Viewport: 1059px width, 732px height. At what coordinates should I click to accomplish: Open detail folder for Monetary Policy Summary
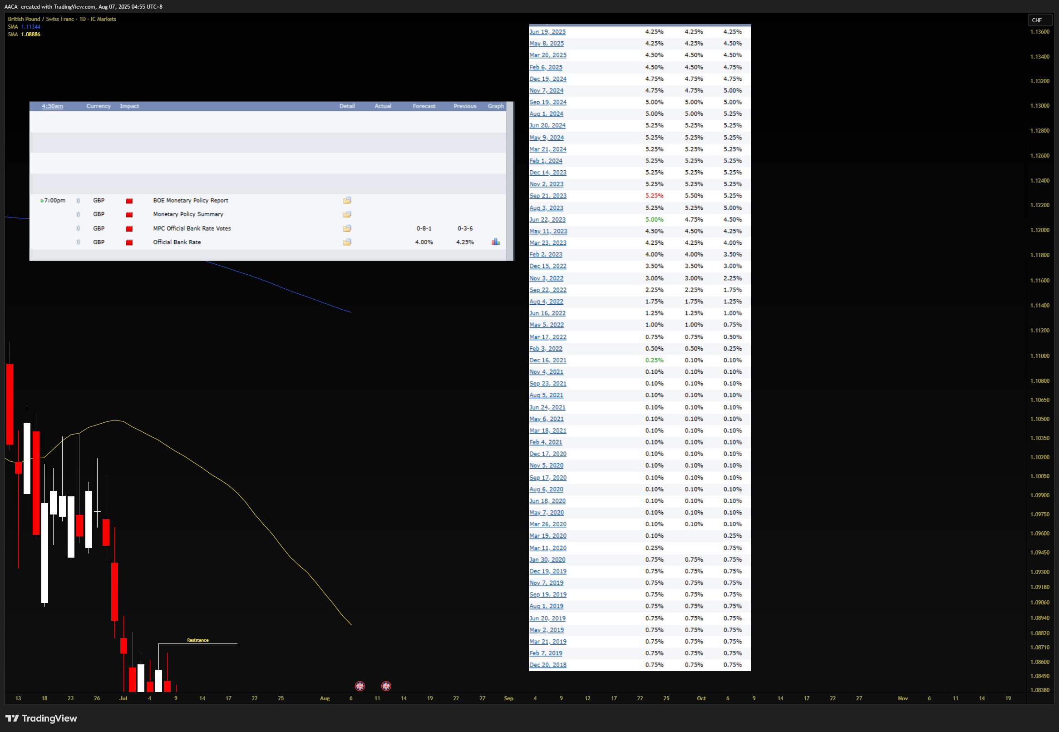pyautogui.click(x=347, y=214)
